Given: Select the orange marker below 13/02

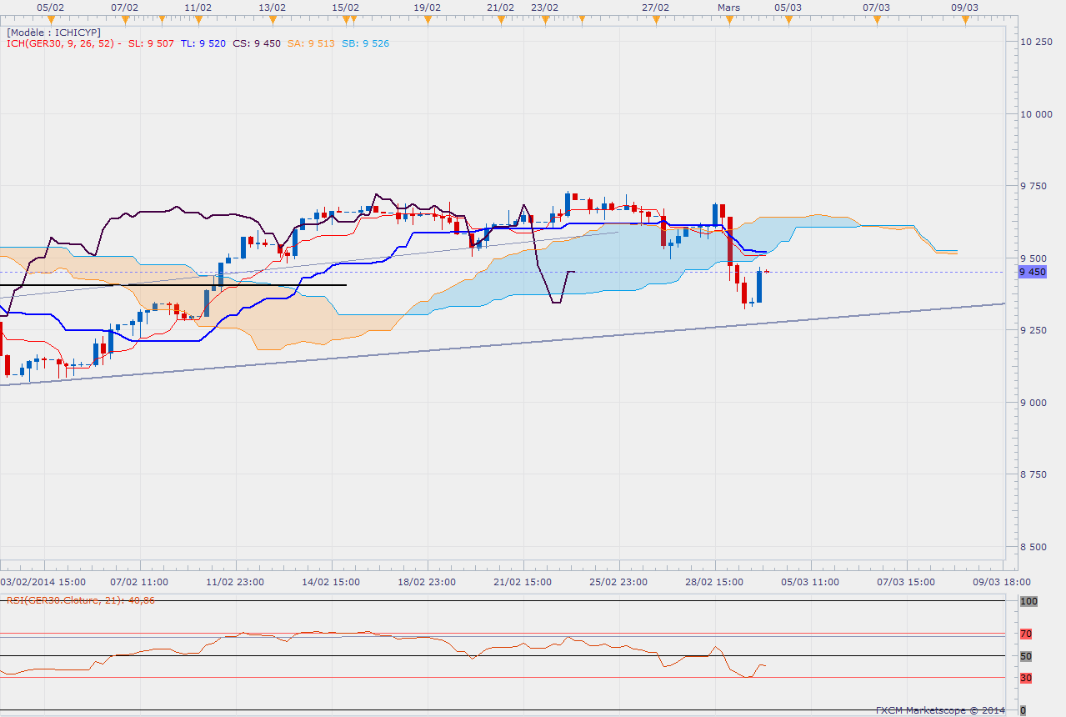Looking at the screenshot, I should (x=272, y=19).
